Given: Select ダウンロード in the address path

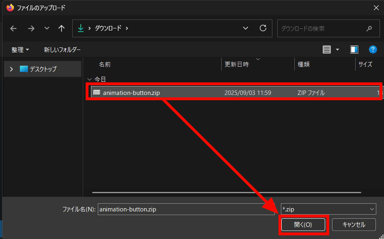Looking at the screenshot, I should (108, 28).
